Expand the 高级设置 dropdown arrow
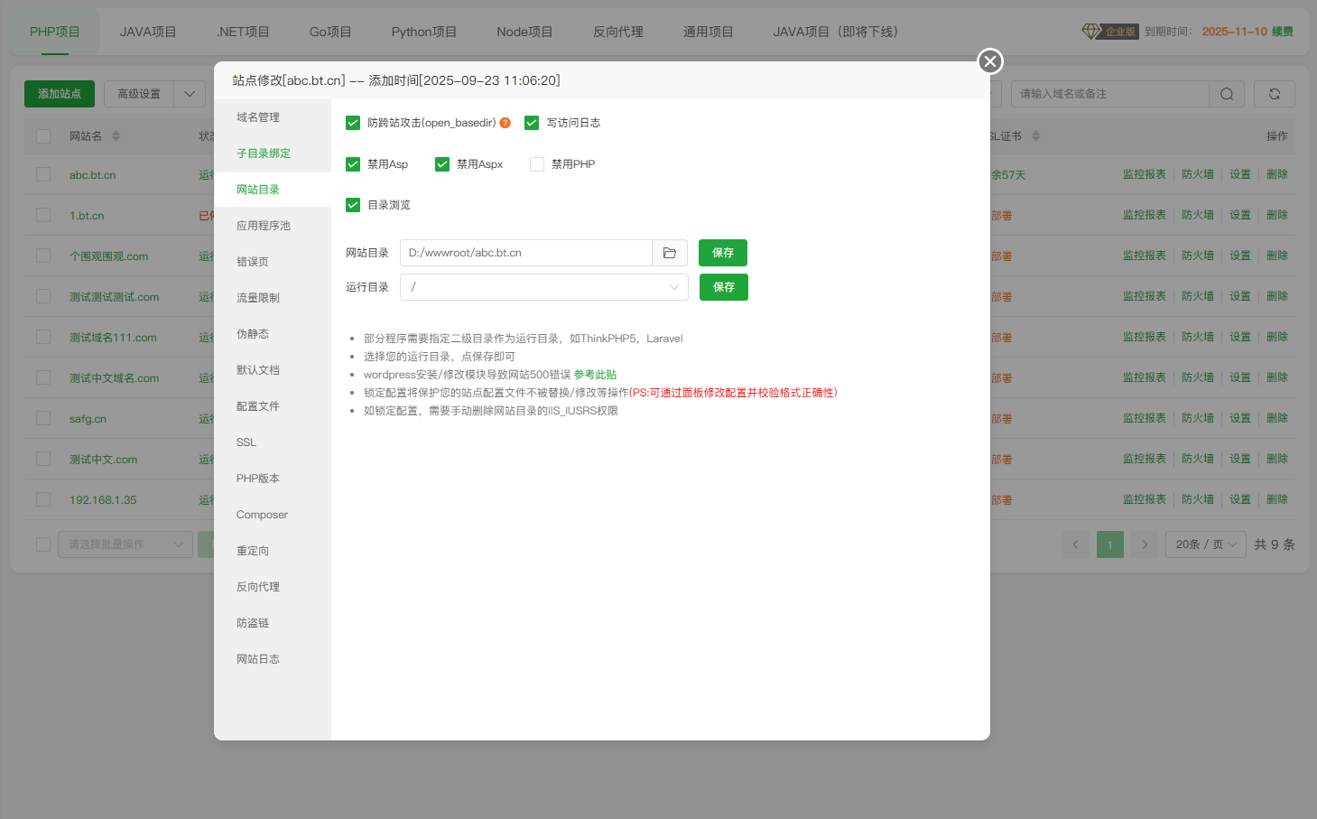 point(190,94)
